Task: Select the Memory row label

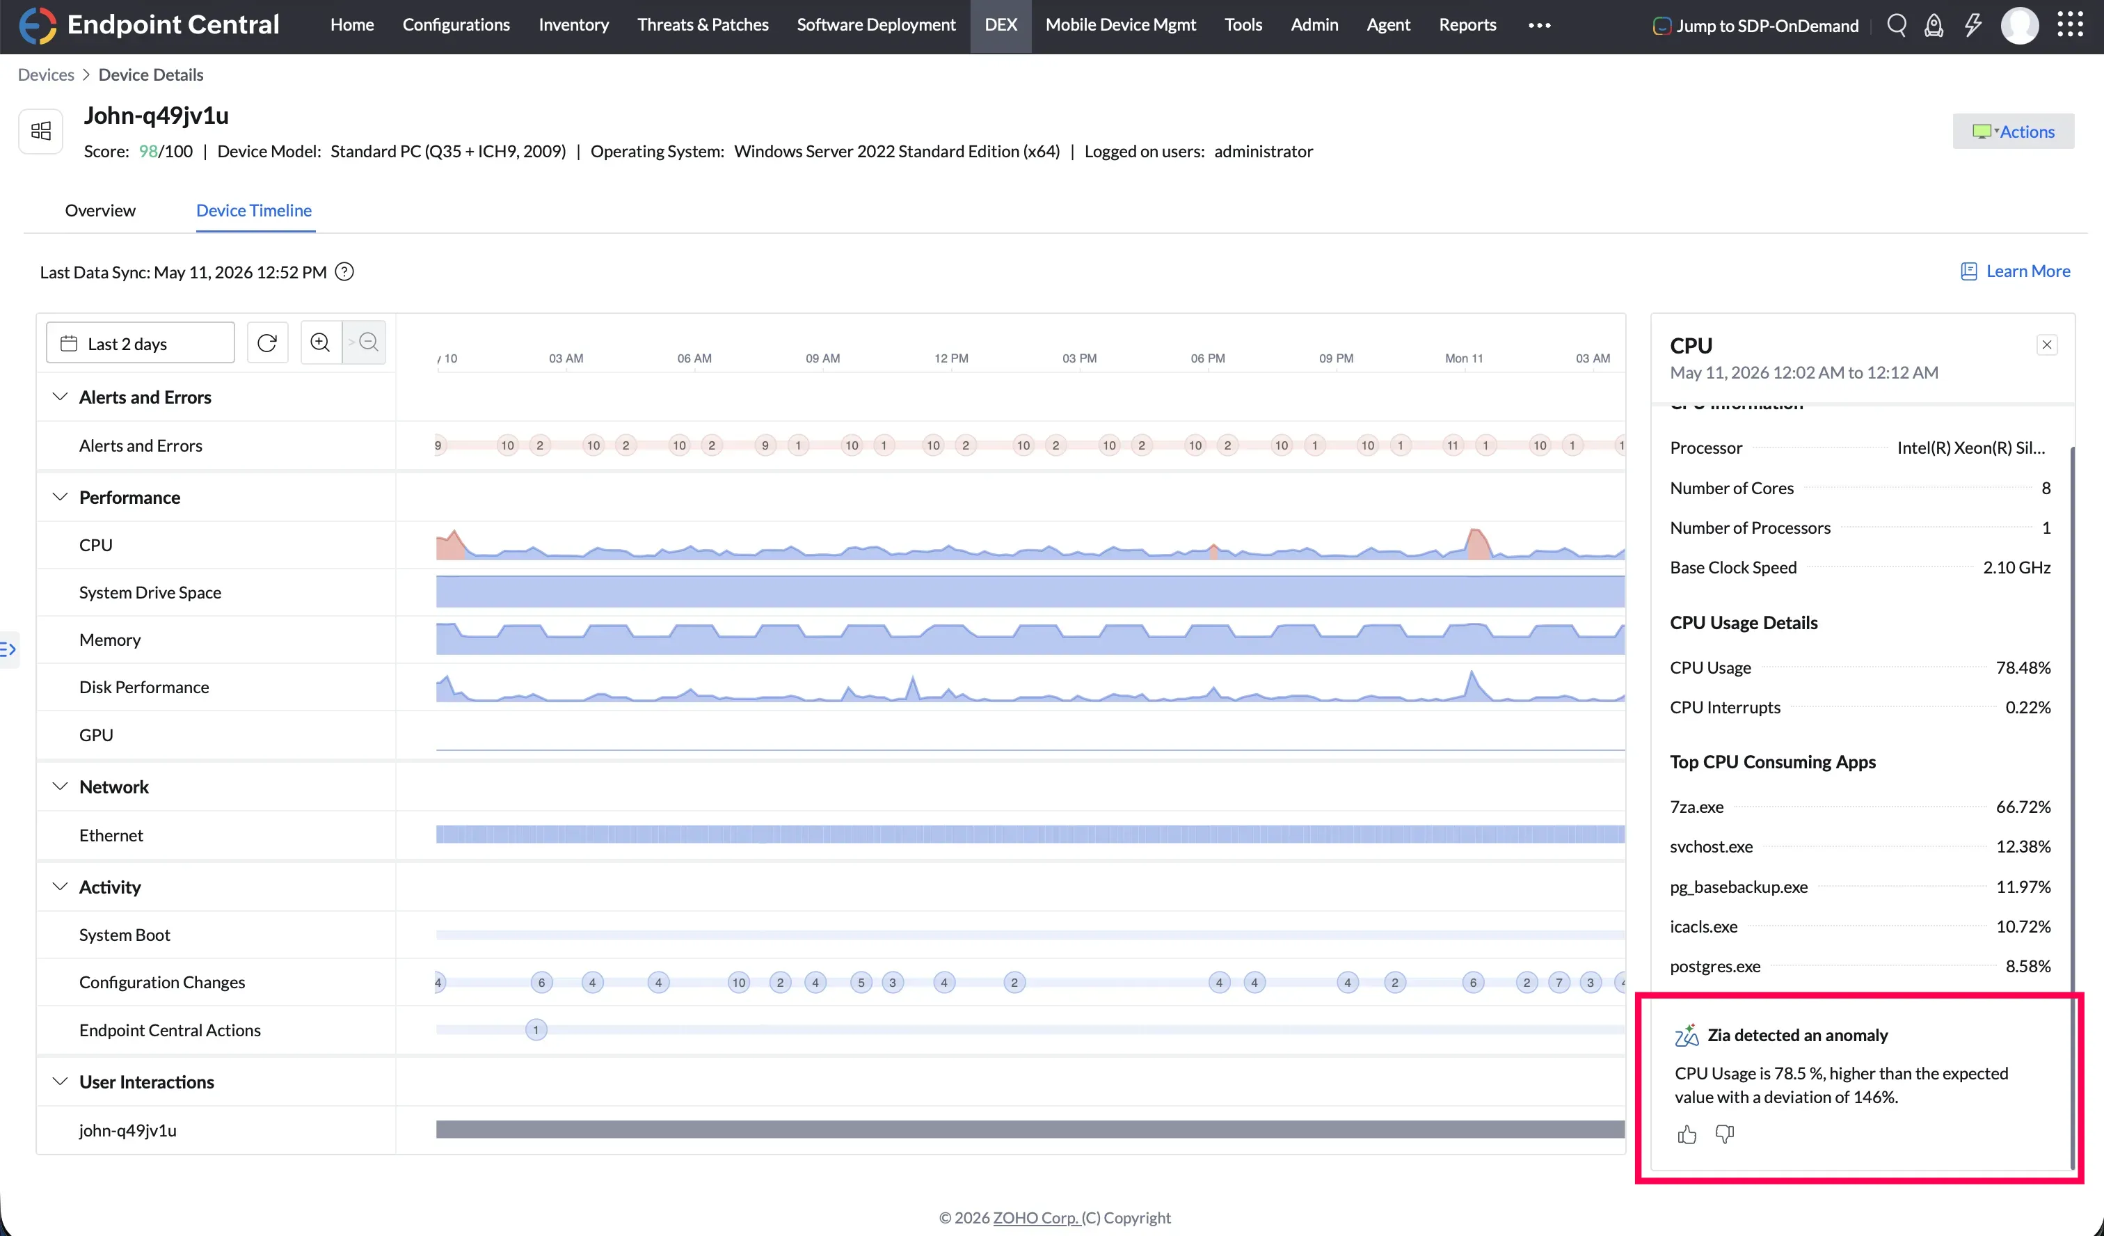Action: coord(110,640)
